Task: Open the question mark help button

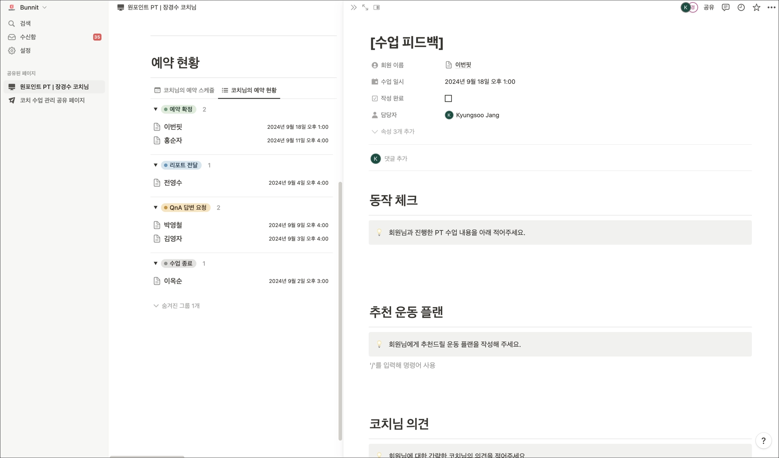Action: pos(763,441)
